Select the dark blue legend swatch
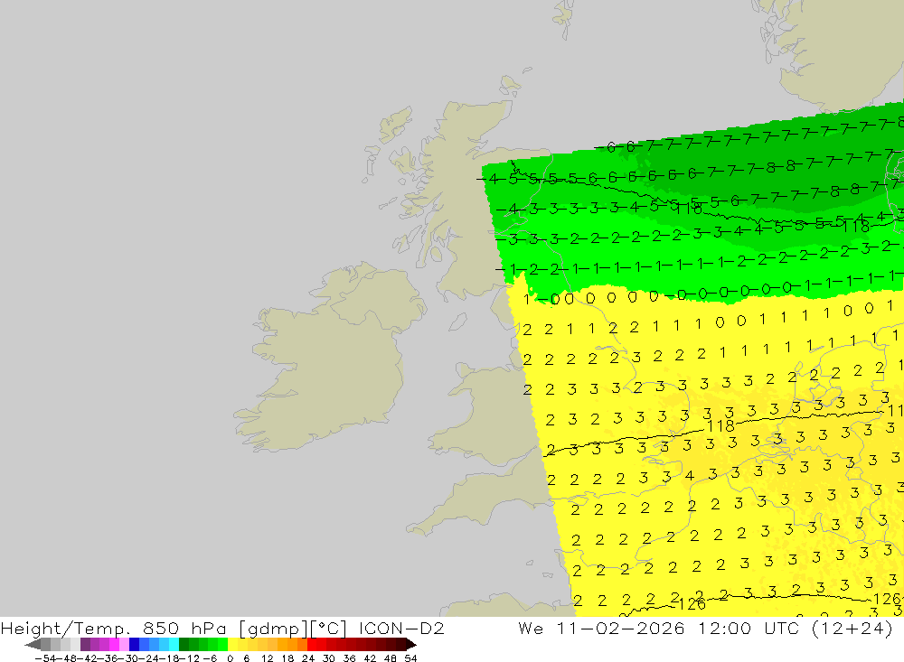Viewport: 904px width, 662px height. tap(134, 645)
